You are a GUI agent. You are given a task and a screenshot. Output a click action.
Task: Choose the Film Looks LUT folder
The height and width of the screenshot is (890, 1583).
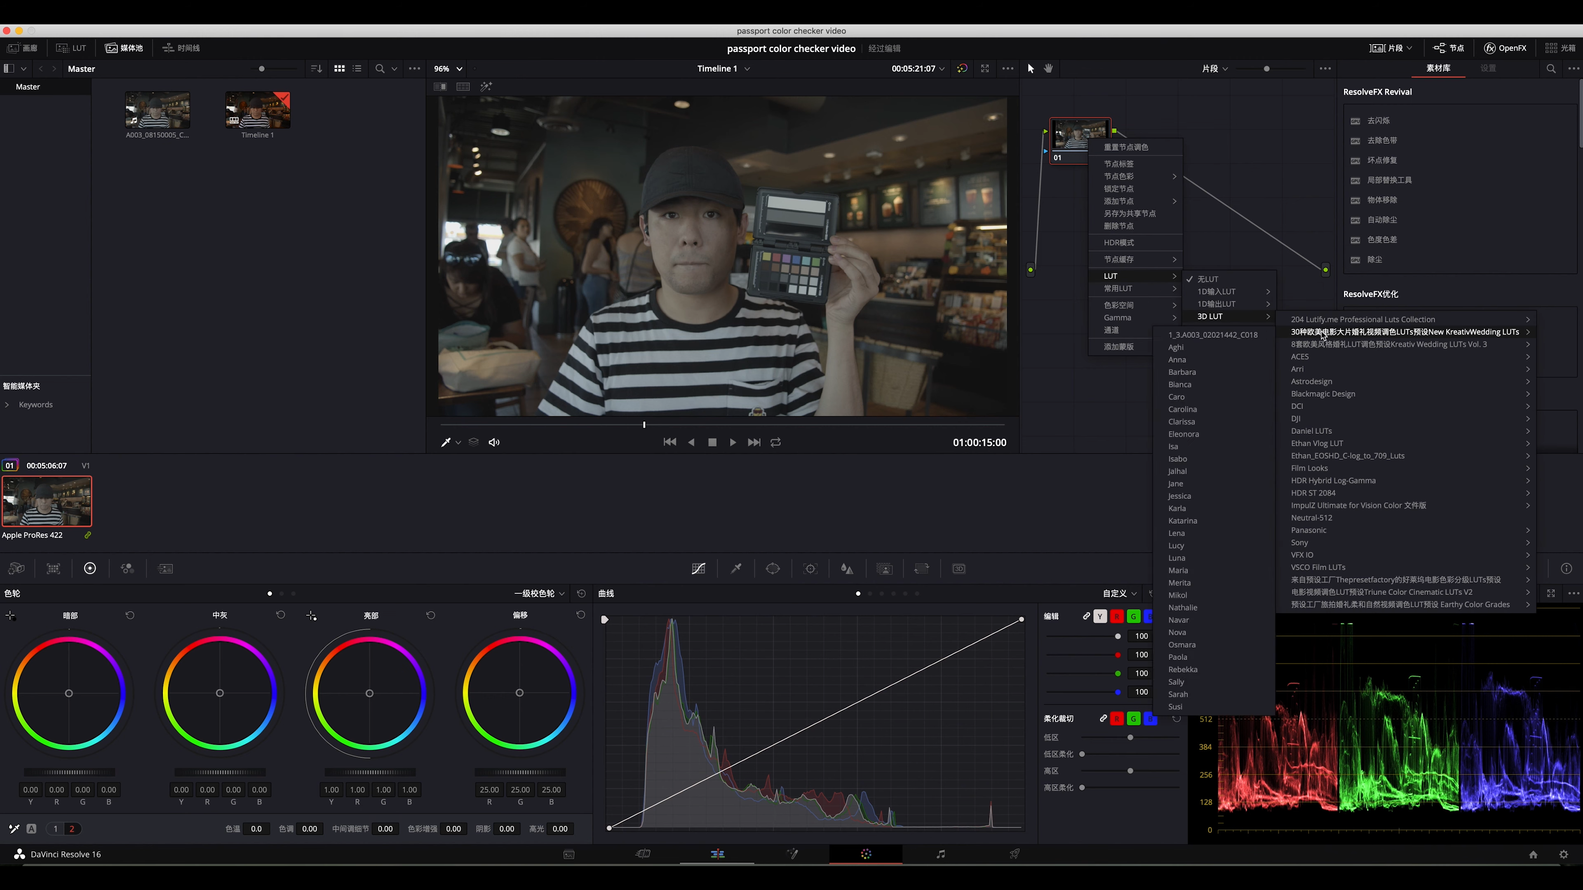pos(1309,468)
